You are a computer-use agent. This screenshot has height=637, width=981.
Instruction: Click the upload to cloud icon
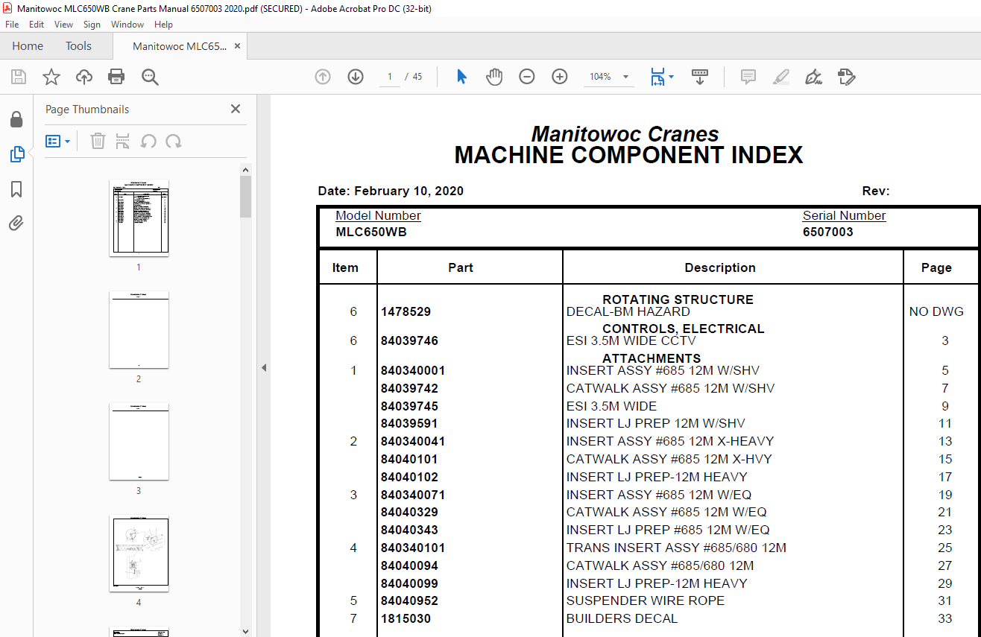coord(84,77)
